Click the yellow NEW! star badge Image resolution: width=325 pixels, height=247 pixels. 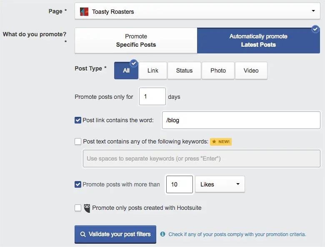(x=220, y=141)
